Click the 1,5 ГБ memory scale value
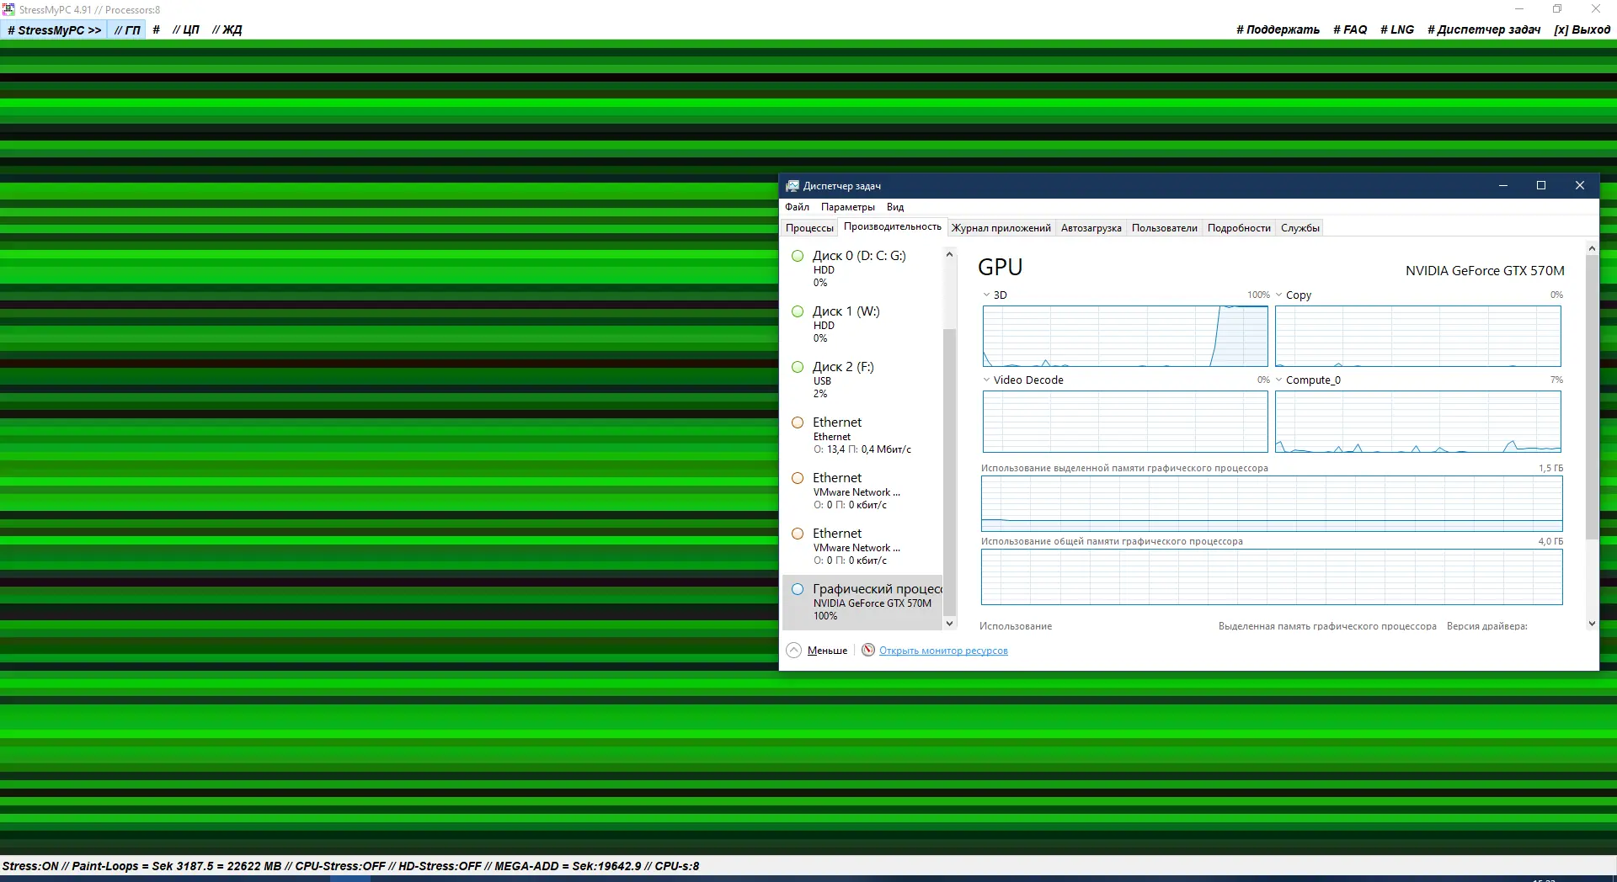 (x=1550, y=468)
